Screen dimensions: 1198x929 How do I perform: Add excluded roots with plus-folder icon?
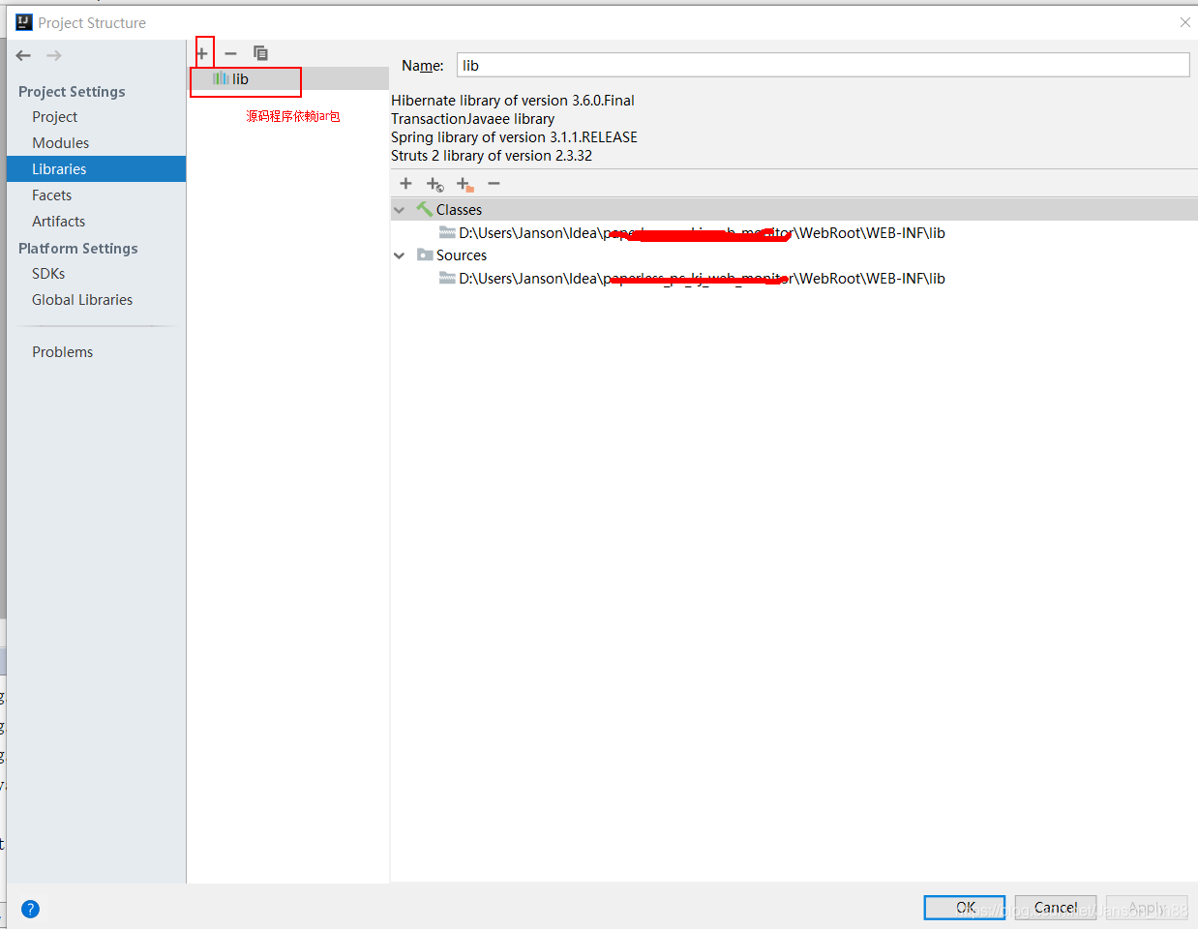(464, 184)
